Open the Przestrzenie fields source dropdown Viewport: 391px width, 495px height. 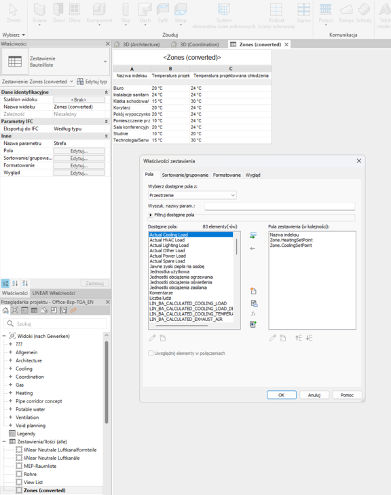click(x=192, y=195)
